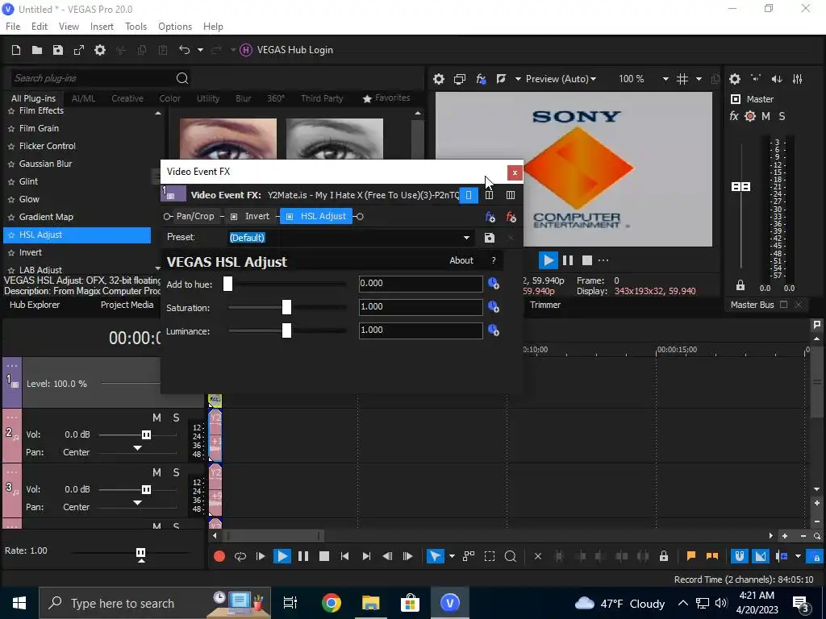Image resolution: width=826 pixels, height=619 pixels.
Task: Click About in VEGAS HSL Adjust
Action: pyautogui.click(x=461, y=260)
